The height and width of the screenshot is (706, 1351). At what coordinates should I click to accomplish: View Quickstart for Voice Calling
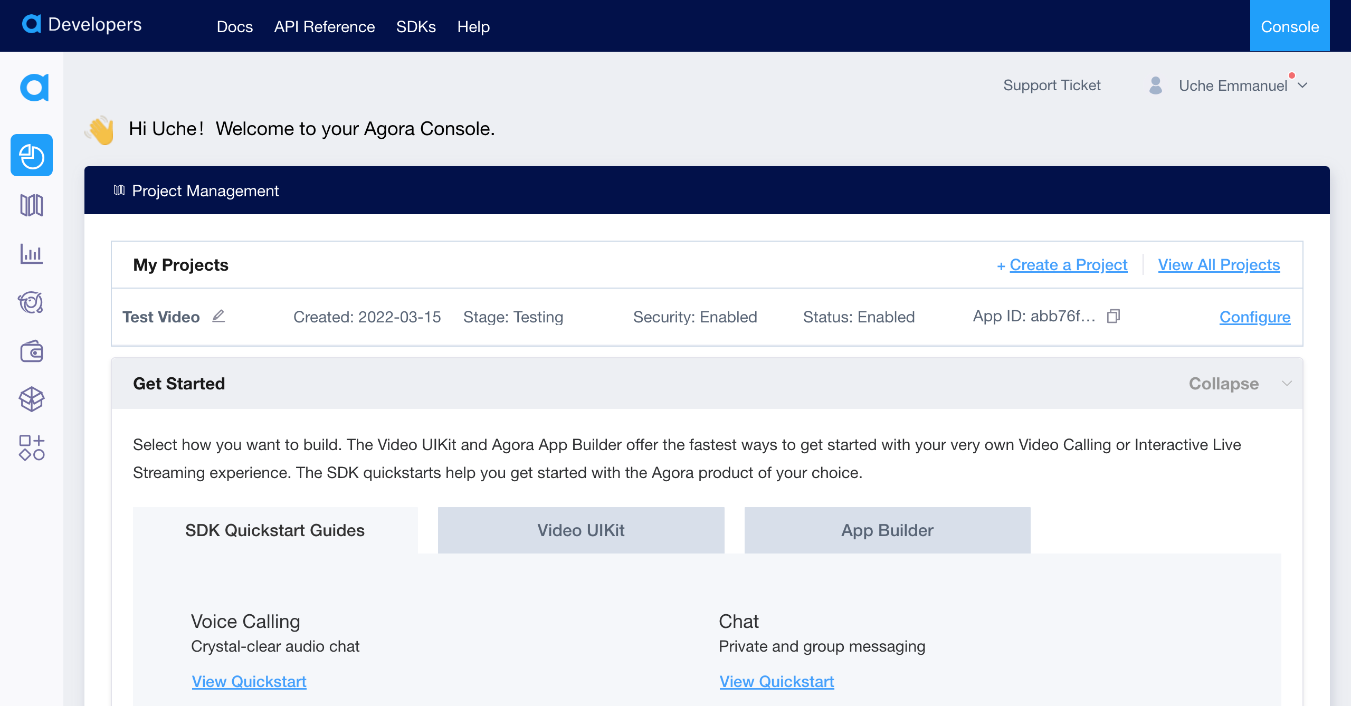[249, 682]
